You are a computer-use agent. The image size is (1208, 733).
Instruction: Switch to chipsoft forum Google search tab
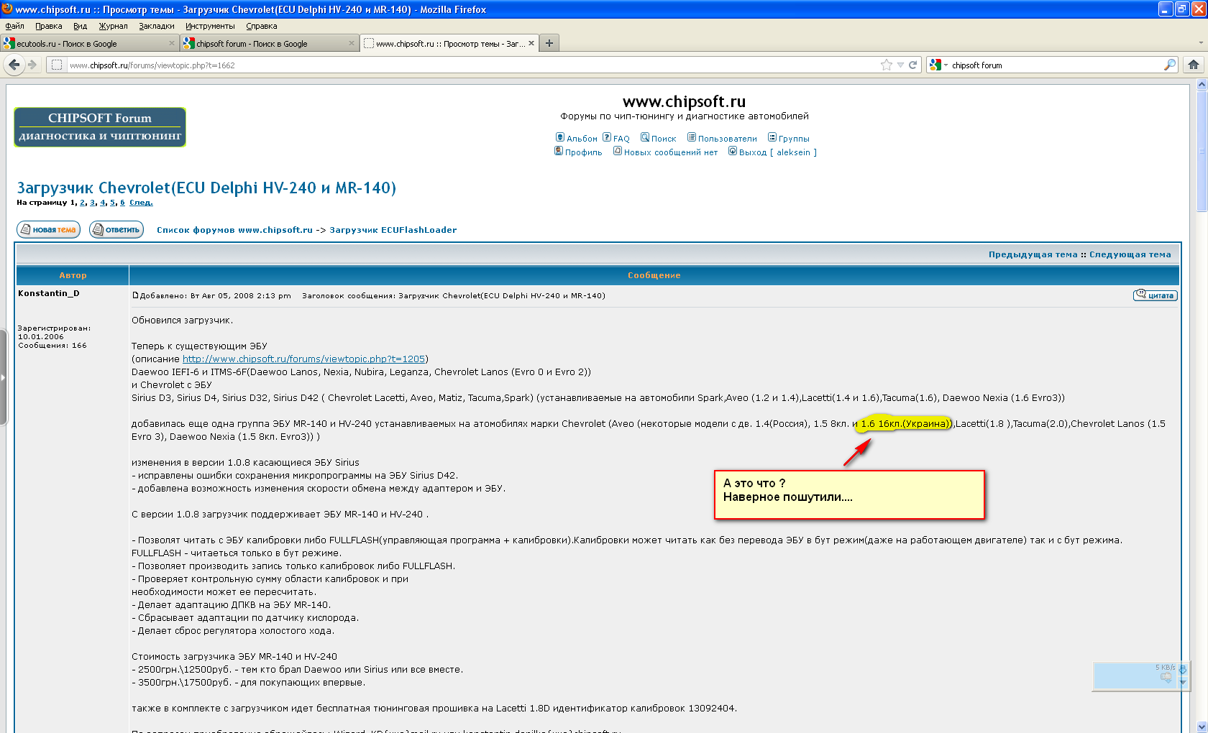(269, 43)
